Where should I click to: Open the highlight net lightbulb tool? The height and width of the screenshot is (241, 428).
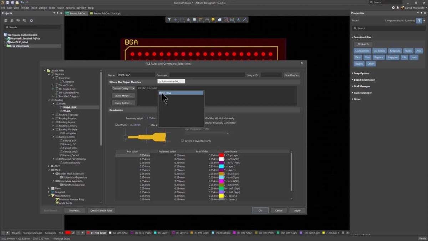[x=213, y=20]
